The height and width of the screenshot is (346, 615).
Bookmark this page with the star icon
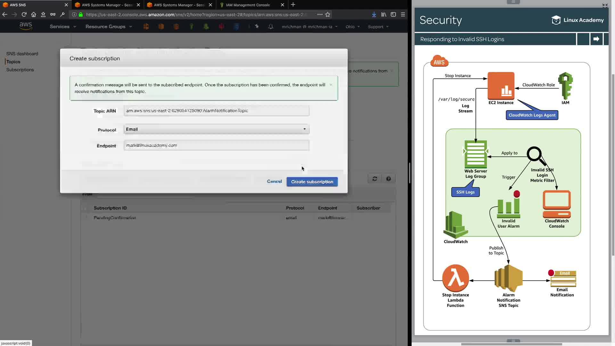point(328,14)
